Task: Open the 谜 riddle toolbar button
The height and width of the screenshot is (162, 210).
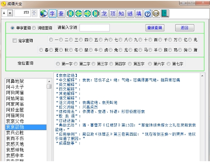Action: [130, 14]
